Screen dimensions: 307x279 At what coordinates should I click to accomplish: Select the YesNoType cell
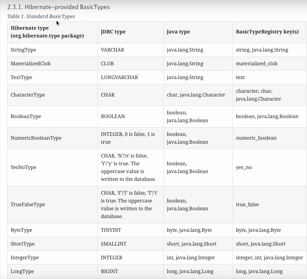[x=53, y=167]
